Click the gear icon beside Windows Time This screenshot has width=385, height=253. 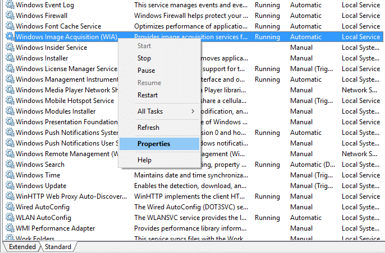click(10, 175)
